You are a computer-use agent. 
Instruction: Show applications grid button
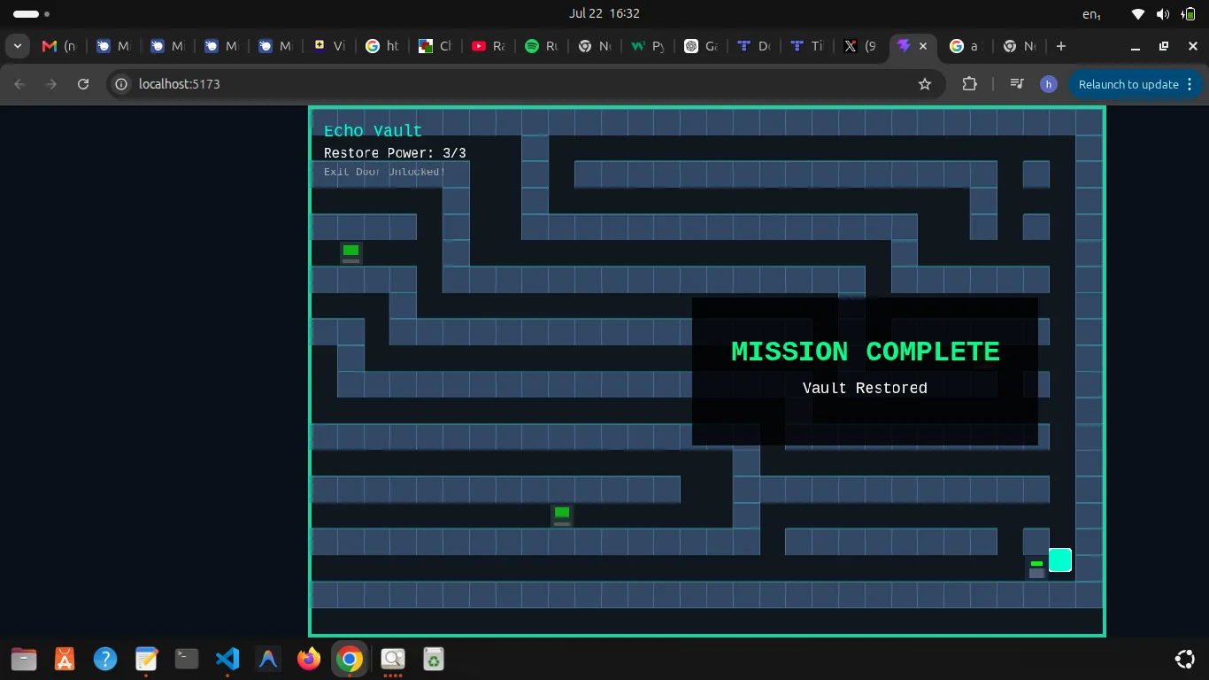[x=1184, y=659]
